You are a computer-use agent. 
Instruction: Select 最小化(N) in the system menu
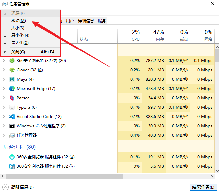31,35
